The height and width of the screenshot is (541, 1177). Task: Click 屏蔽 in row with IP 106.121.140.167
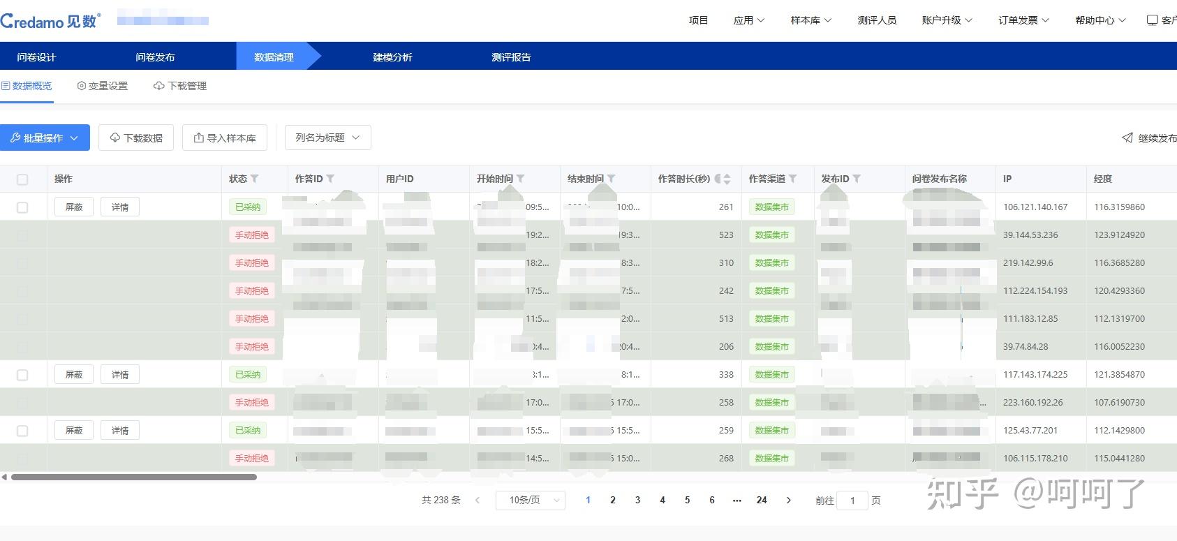[x=74, y=207]
